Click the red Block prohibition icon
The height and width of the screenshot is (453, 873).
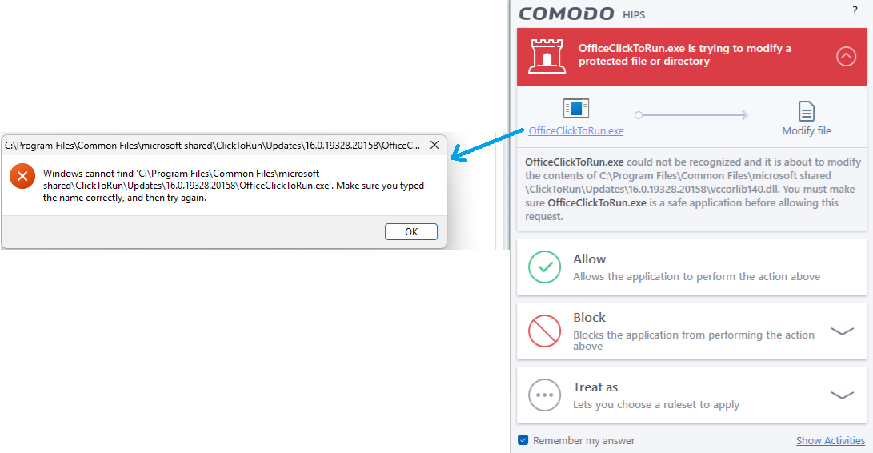click(x=544, y=331)
